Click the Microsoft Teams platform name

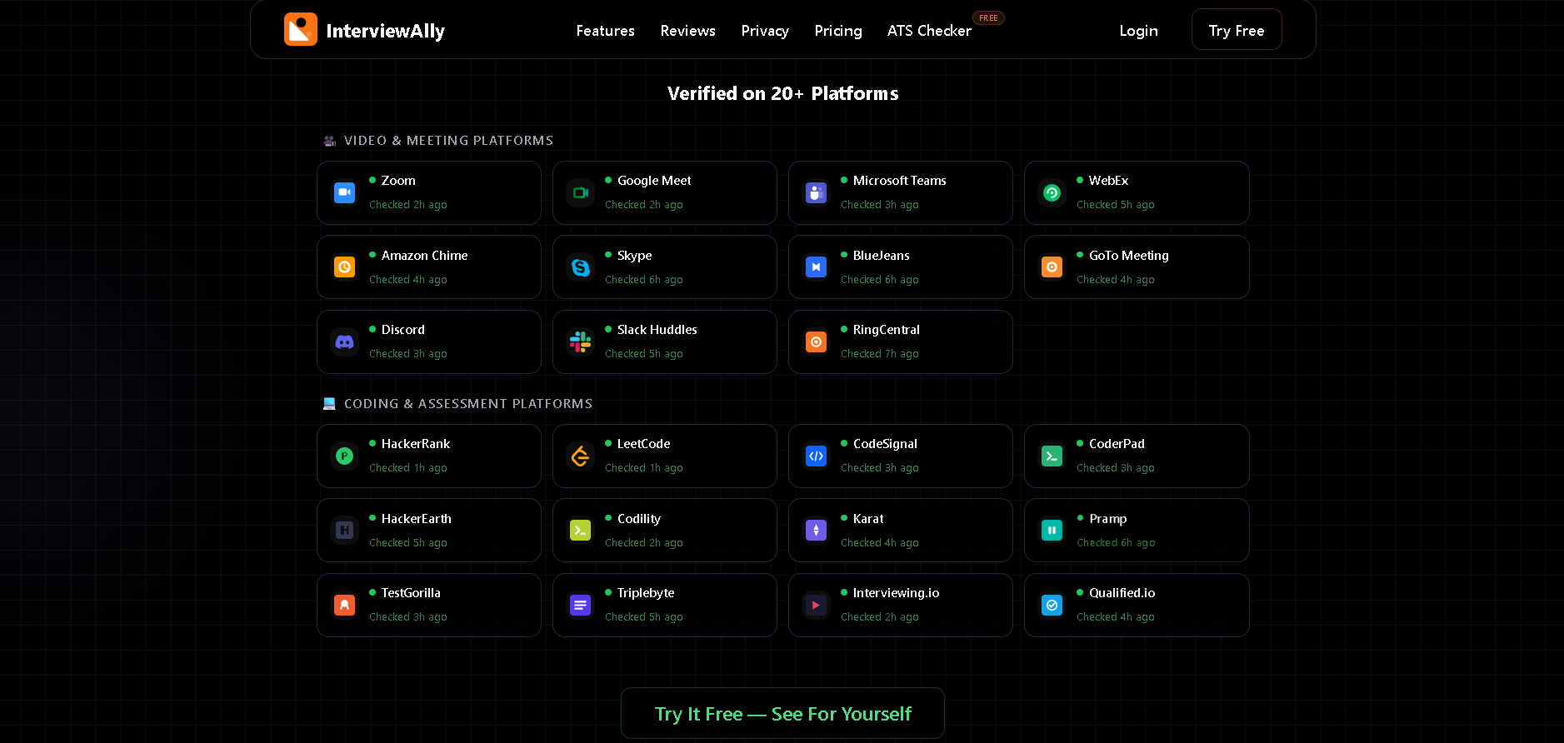899,181
